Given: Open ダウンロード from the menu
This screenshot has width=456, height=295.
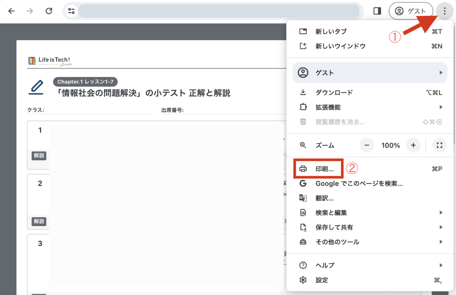Looking at the screenshot, I should point(334,92).
